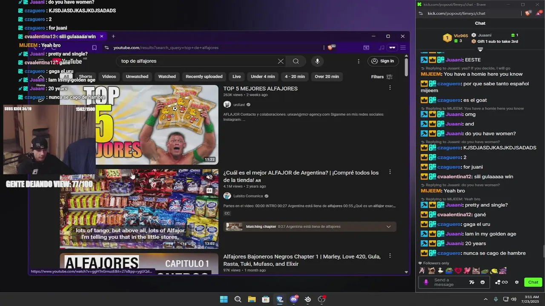Click the YouTube search magnifier button
This screenshot has height=306, width=545.
click(x=295, y=61)
